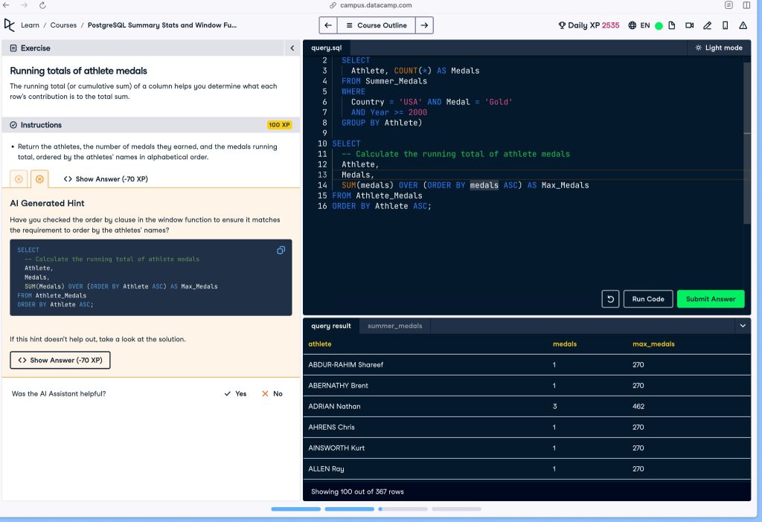Screen dimensions: 762x522
Task: Click the DataCamp logo icon
Action: tap(10, 25)
